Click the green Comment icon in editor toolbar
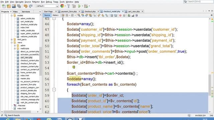Screen dimensions: 214x120 coord(129,15)
